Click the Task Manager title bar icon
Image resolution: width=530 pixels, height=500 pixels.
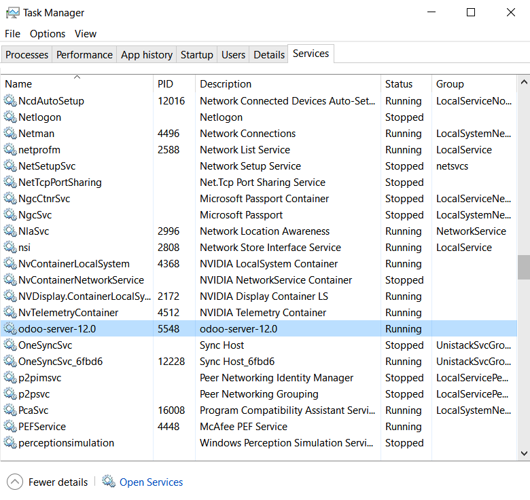coord(12,13)
